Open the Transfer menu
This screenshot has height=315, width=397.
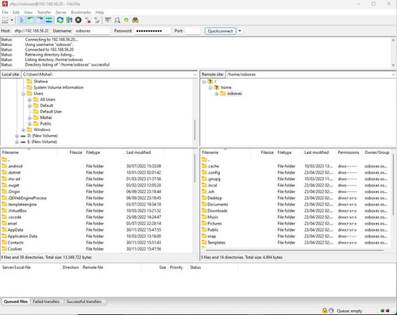tap(44, 13)
